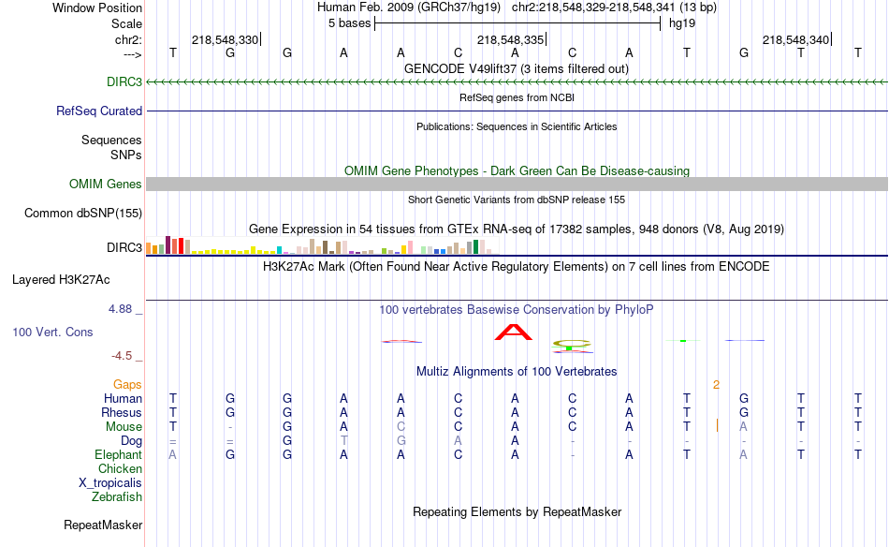Click the large red A conservation logo

[514, 333]
